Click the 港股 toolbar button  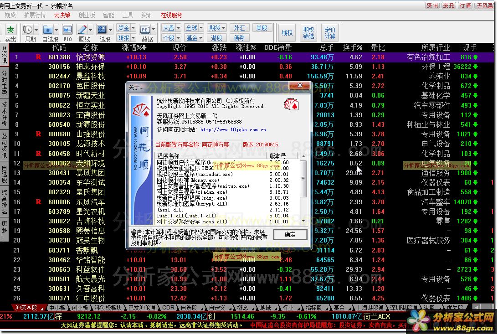(x=216, y=38)
